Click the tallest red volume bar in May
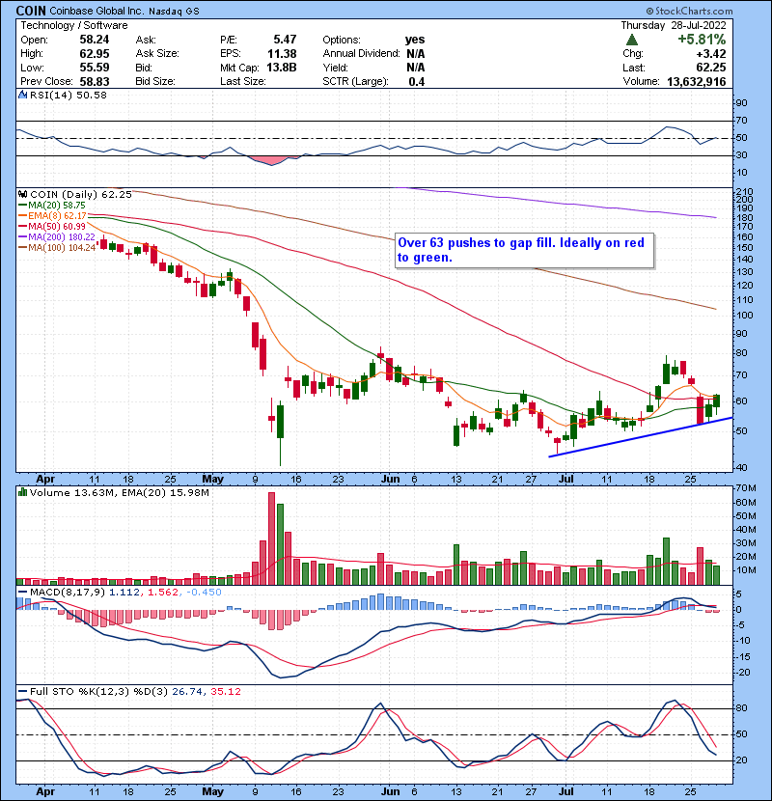The width and height of the screenshot is (772, 801). (x=271, y=539)
